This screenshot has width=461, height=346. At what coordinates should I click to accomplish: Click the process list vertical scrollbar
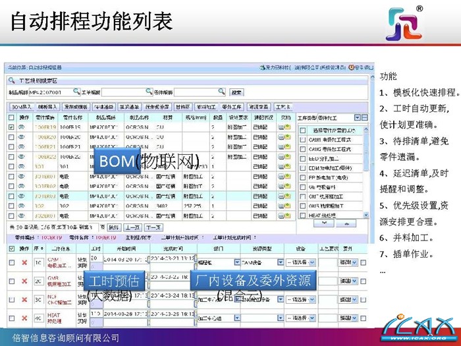366,172
